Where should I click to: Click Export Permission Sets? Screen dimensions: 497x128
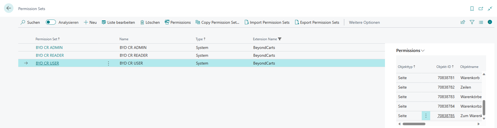tap(317, 22)
